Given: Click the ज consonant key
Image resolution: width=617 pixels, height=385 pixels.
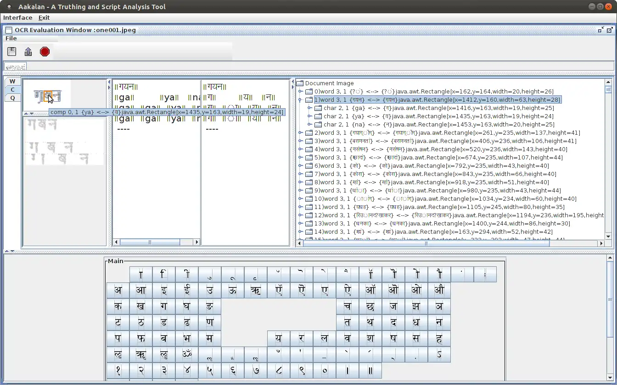Looking at the screenshot, I should click(393, 306).
